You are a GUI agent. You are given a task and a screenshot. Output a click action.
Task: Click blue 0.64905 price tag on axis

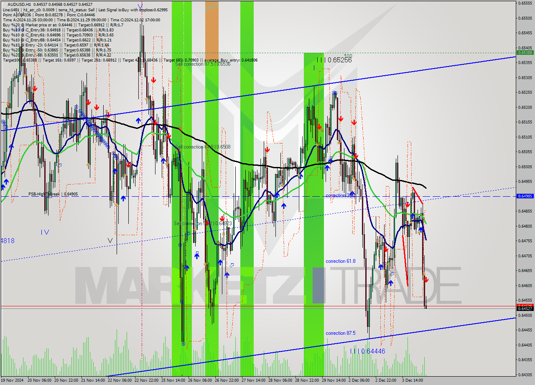pyautogui.click(x=525, y=196)
